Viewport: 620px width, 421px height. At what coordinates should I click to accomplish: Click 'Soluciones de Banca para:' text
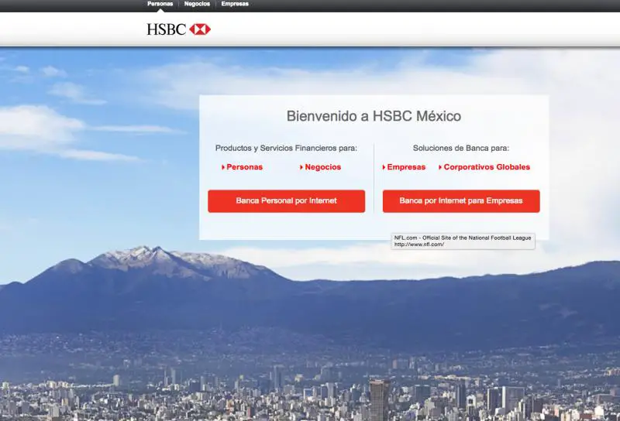pos(461,148)
